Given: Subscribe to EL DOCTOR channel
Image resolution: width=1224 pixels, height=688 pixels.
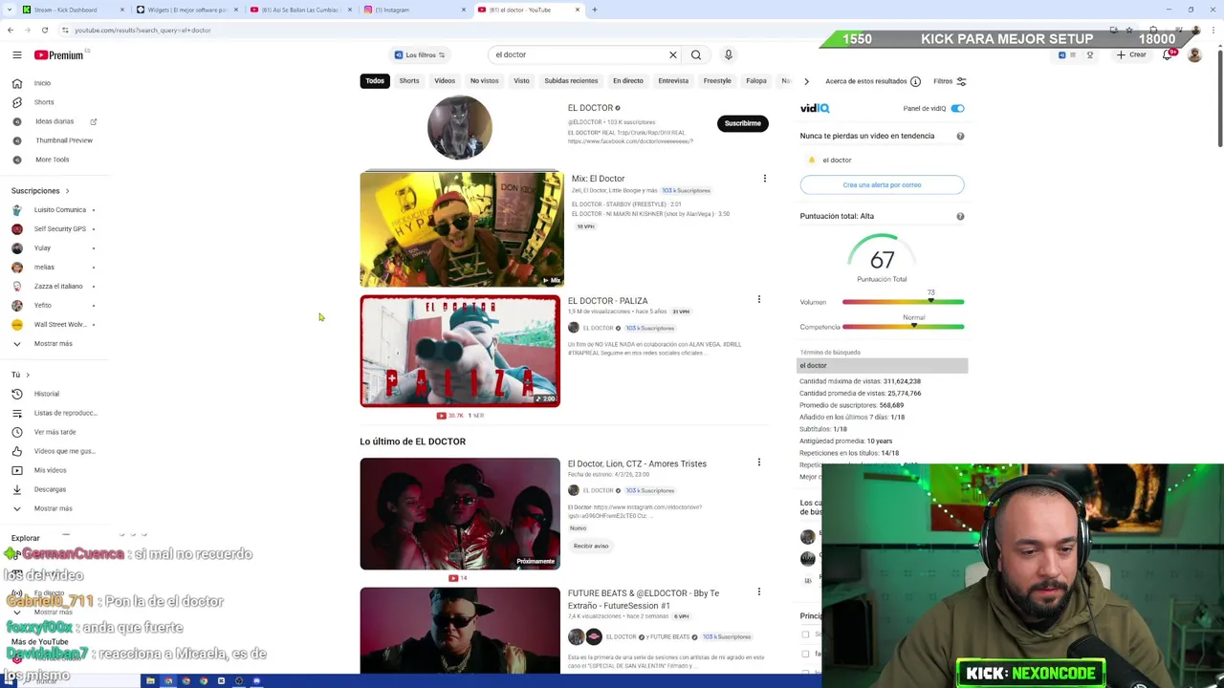Looking at the screenshot, I should [x=742, y=123].
